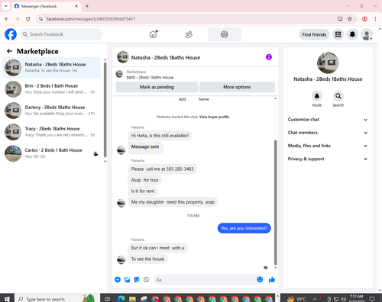This screenshot has width=382, height=302.
Task: Open Natasha - 2Beds 1Baths House conversation
Action: click(x=52, y=68)
